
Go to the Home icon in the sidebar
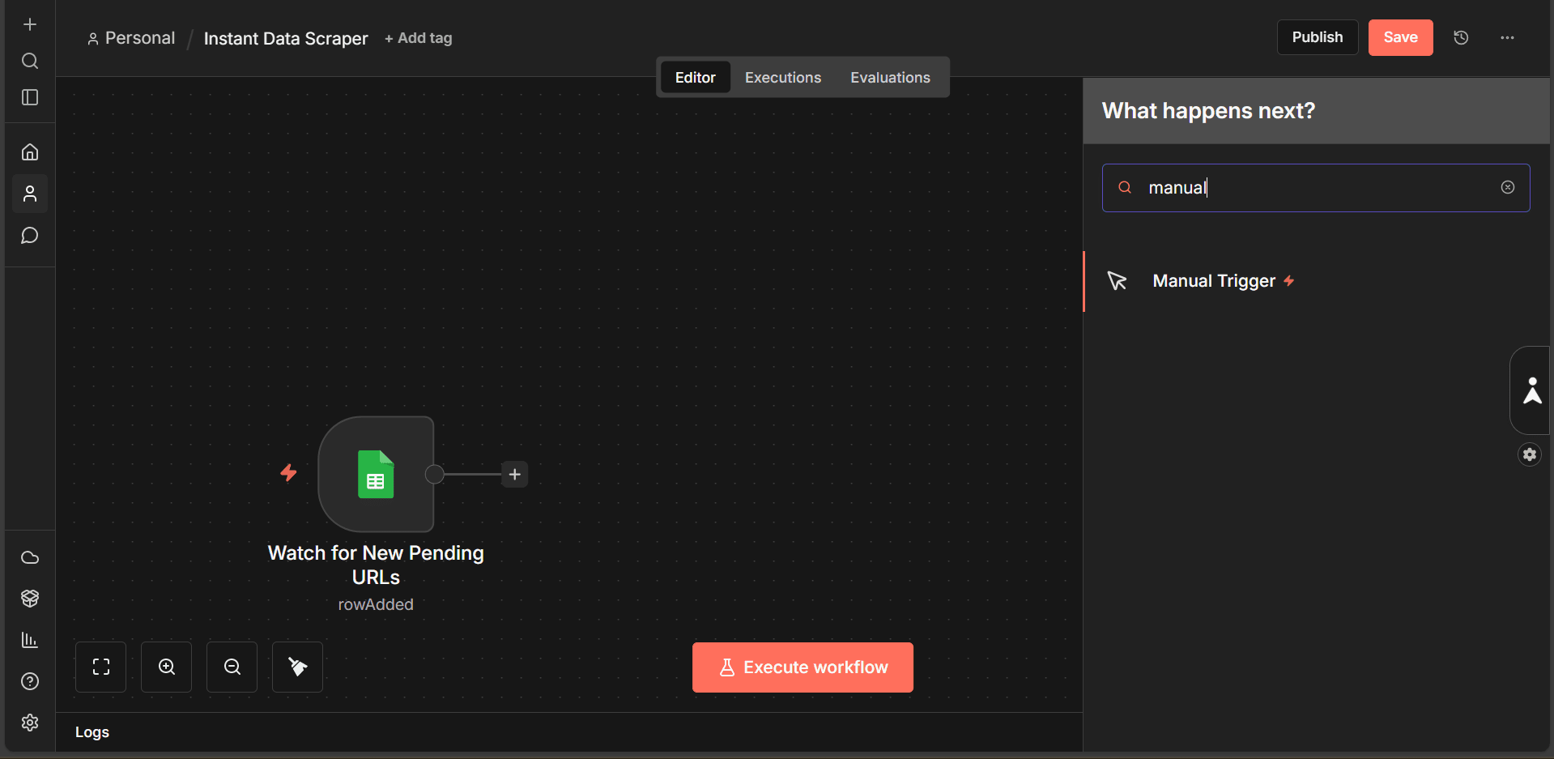(30, 152)
